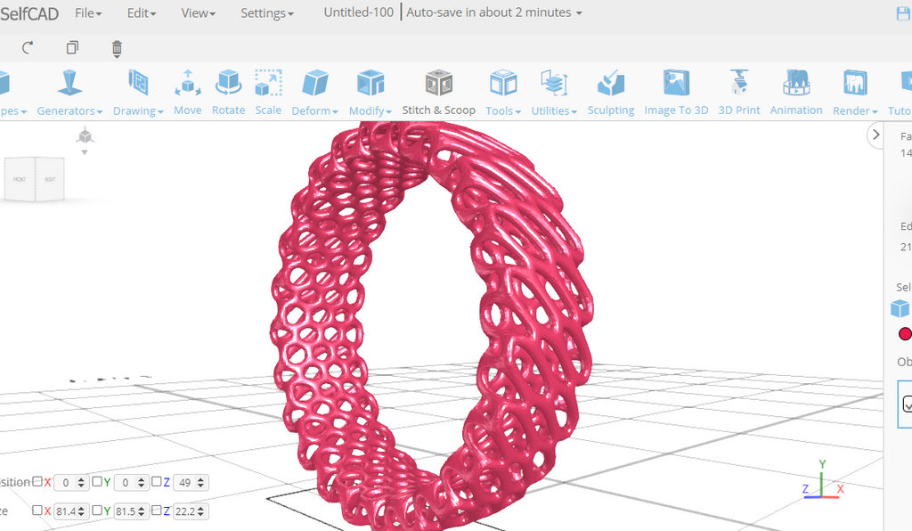Open the Animation tool
This screenshot has height=531, width=912.
795,89
